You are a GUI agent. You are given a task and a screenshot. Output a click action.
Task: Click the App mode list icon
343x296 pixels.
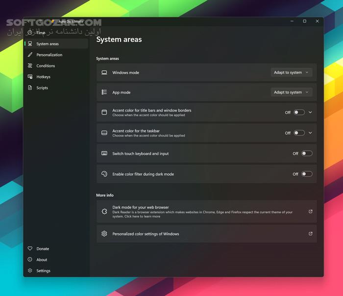pos(104,92)
